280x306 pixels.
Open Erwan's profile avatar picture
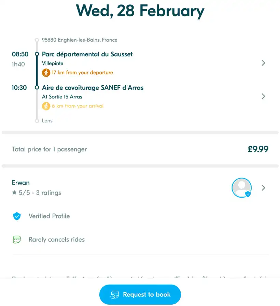pos(241,188)
